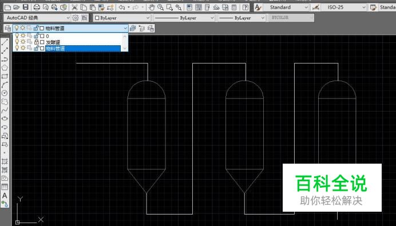Viewport: 396px width, 226px height.
Task: Click the Copy icon
Action: [84, 7]
